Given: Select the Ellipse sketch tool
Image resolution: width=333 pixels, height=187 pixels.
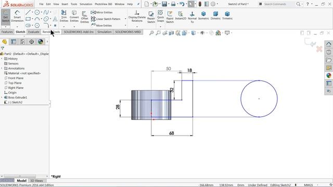Looking at the screenshot, I should (x=46, y=19).
